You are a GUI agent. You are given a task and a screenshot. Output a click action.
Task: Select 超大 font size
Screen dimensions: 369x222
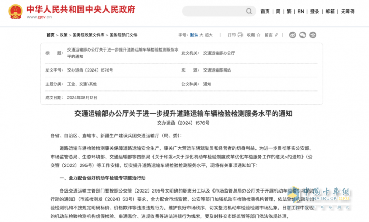click(x=209, y=35)
